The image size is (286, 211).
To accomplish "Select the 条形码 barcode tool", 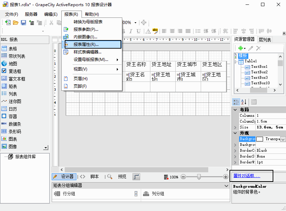I will click(x=15, y=132).
